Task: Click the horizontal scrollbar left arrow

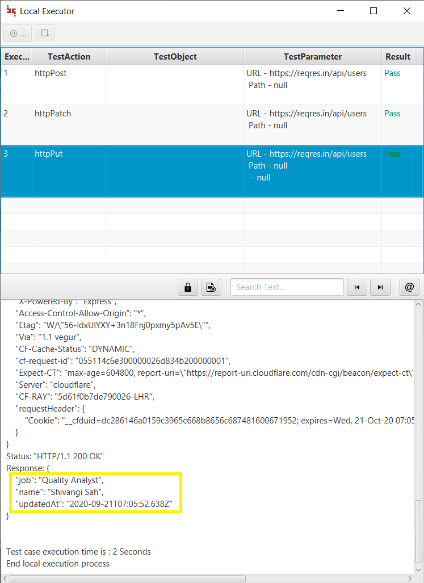Action: [5, 578]
